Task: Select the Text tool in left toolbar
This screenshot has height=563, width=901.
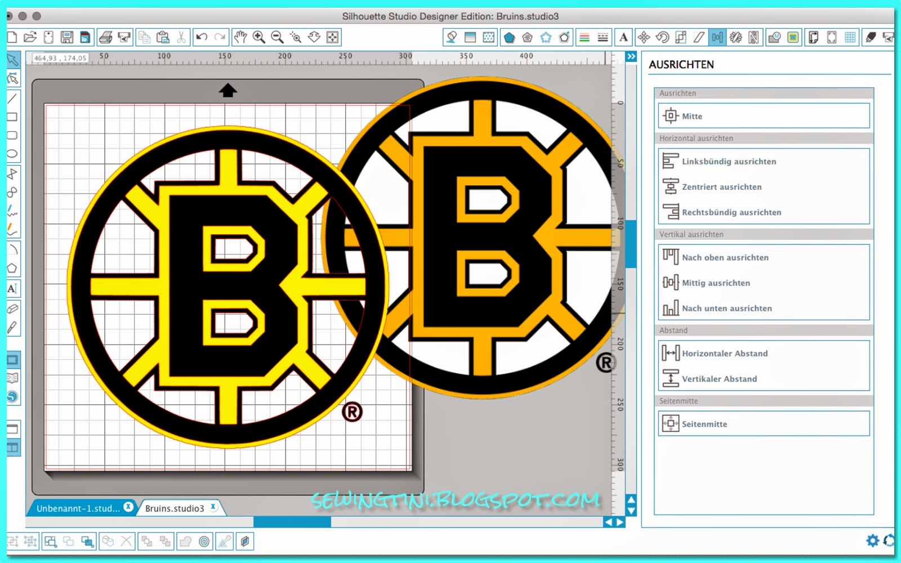Action: (12, 289)
